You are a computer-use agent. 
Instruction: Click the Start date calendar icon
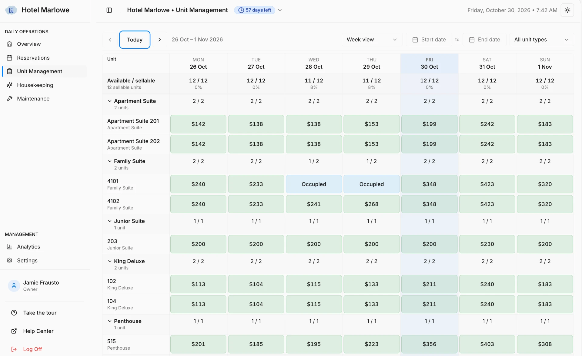(415, 40)
